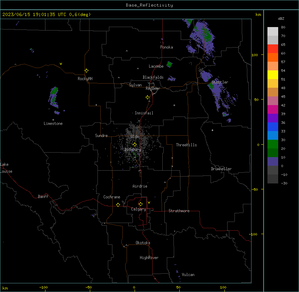Image resolution: width=299 pixels, height=292 pixels.
Task: Click the 80 value on the dBZ legend
Action: (283, 27)
